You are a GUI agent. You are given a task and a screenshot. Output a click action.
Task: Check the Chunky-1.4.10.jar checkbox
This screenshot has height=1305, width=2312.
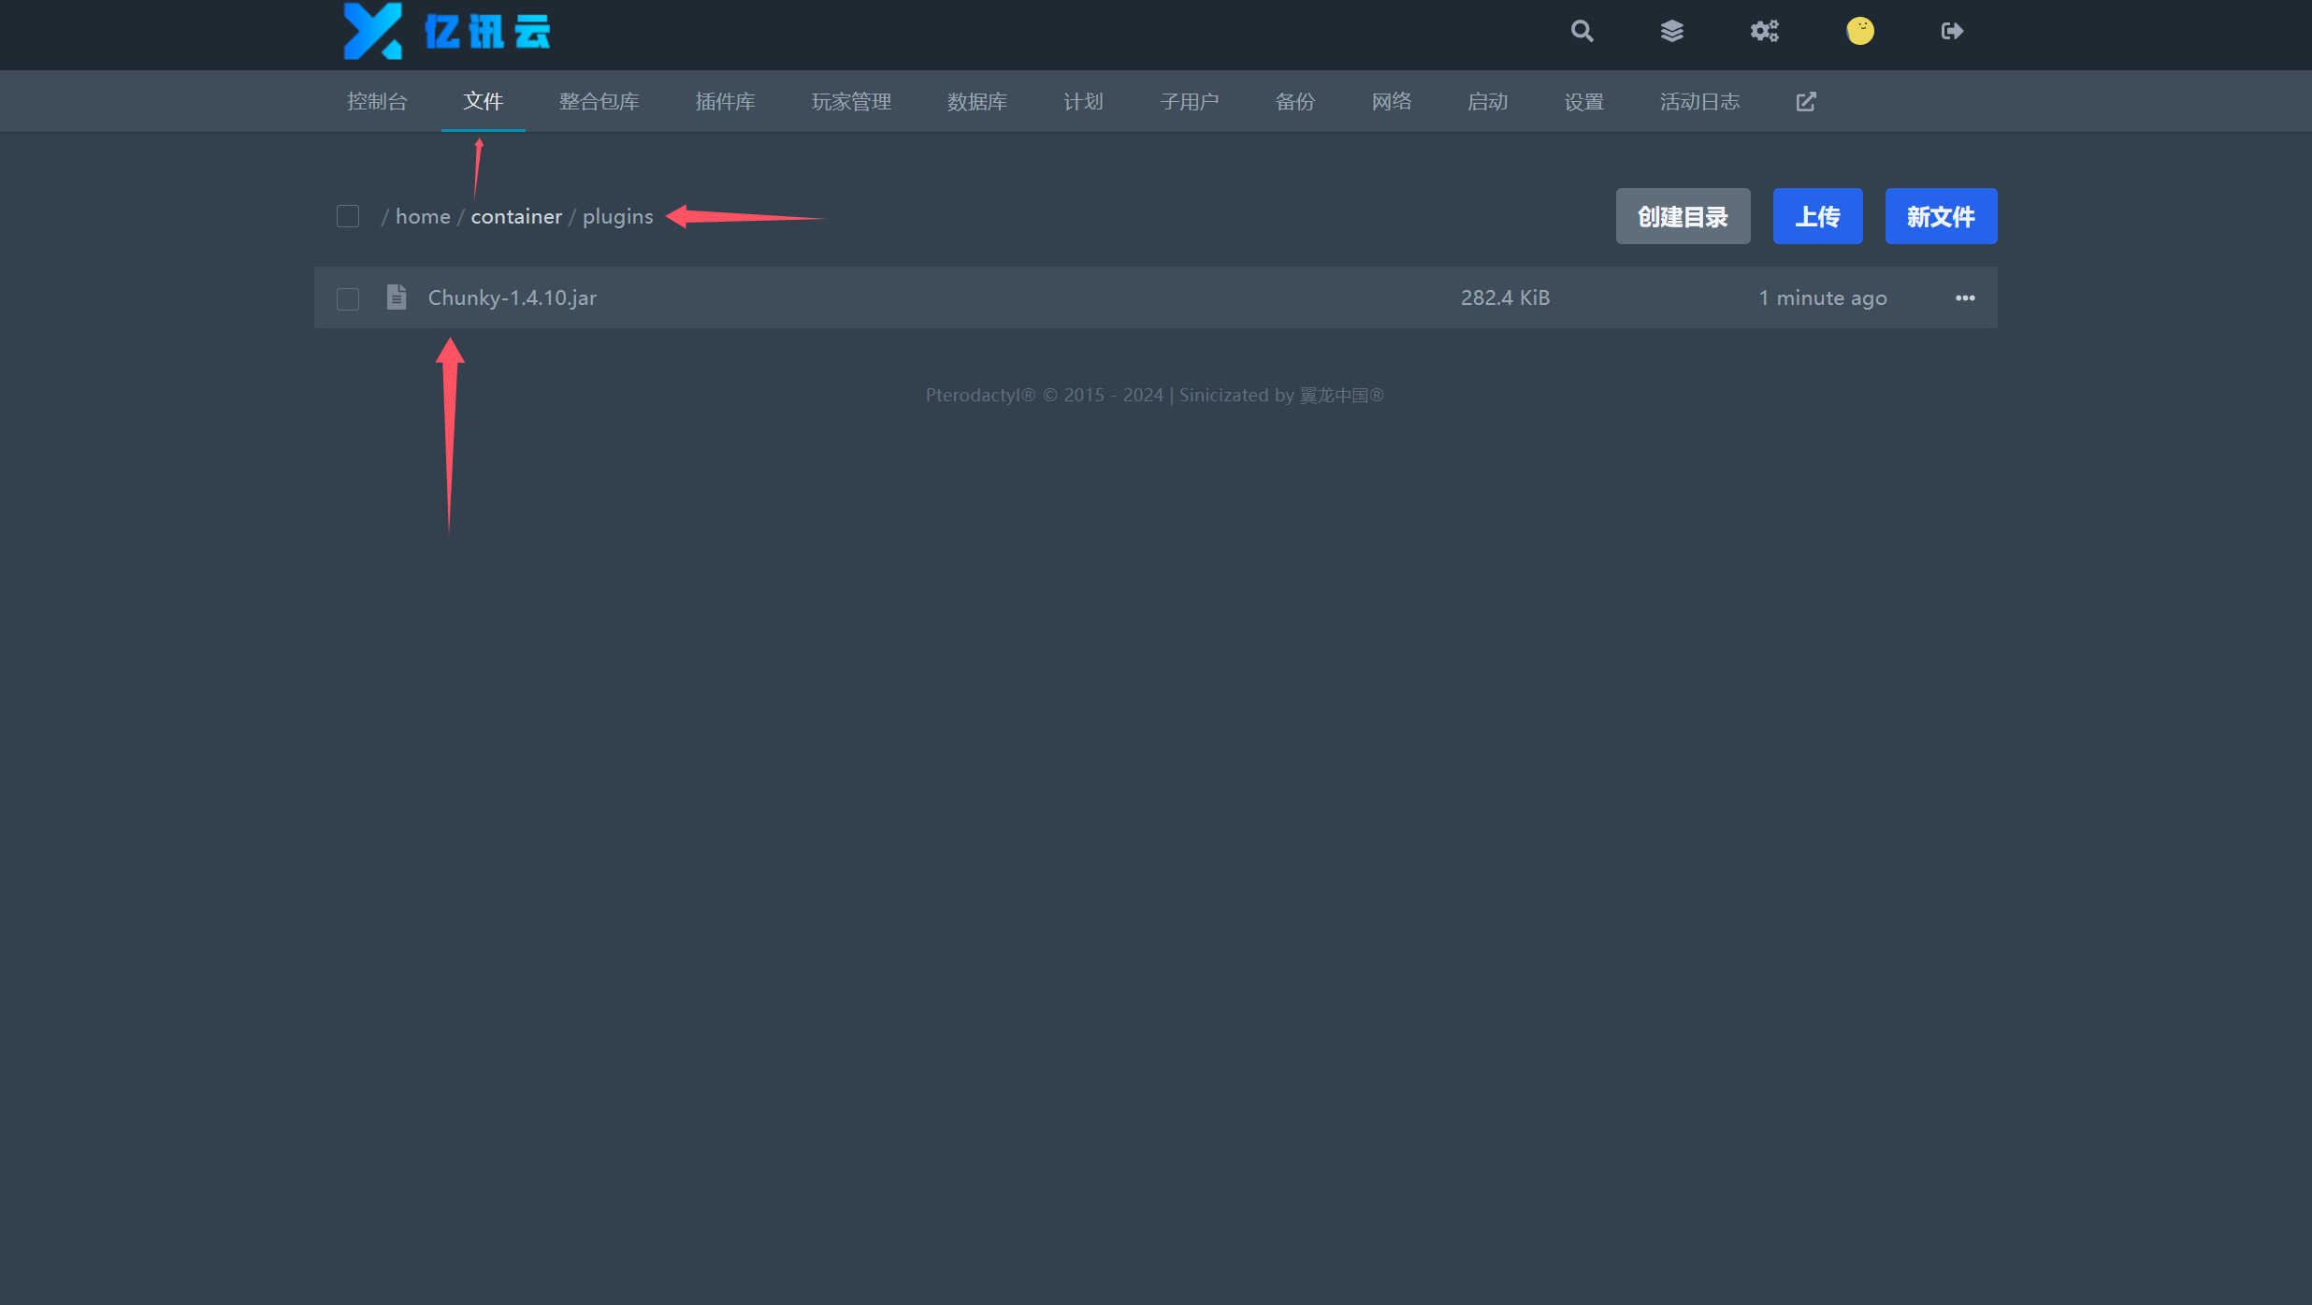tap(348, 299)
